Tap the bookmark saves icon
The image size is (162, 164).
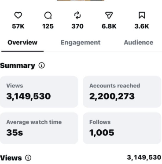click(x=142, y=15)
